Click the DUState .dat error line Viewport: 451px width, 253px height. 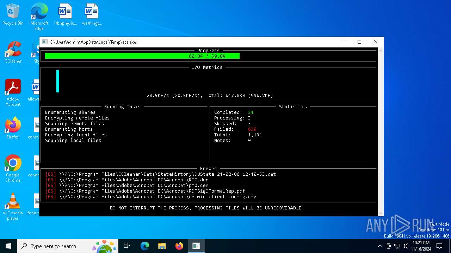(x=161, y=174)
